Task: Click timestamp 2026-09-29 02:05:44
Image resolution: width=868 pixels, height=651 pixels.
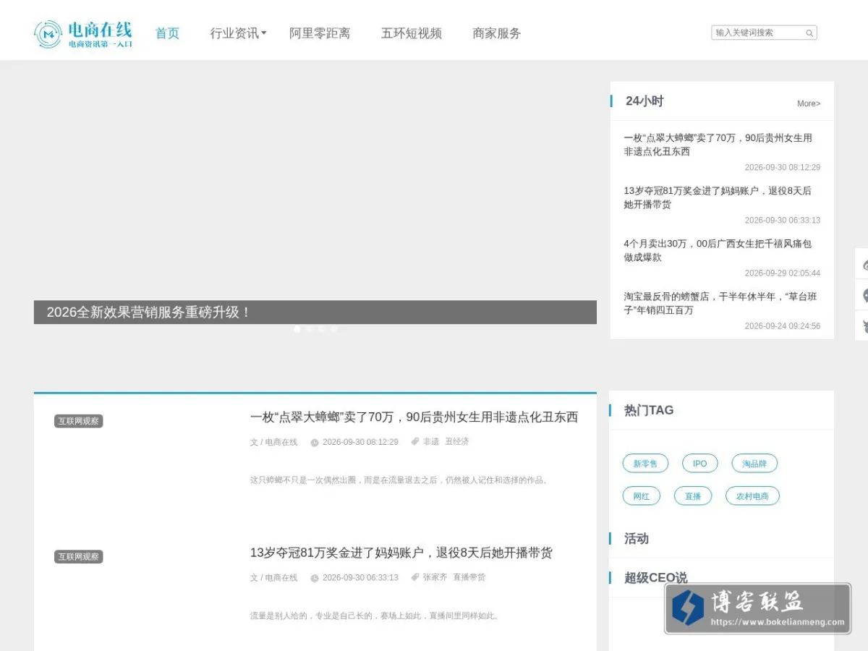Action: pos(783,273)
